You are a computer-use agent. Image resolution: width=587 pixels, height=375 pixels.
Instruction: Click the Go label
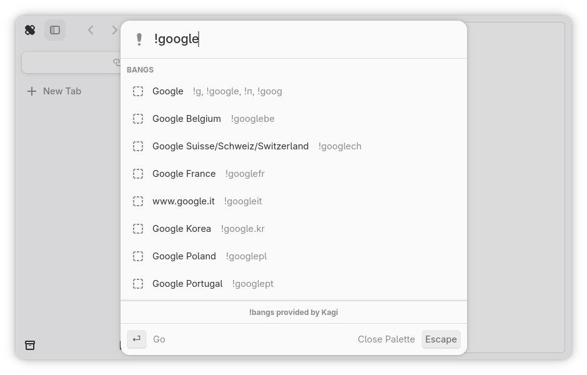(x=159, y=339)
